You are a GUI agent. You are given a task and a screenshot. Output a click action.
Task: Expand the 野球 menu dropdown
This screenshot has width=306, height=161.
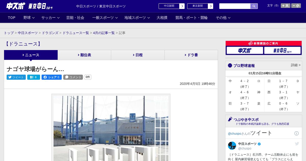[29, 18]
